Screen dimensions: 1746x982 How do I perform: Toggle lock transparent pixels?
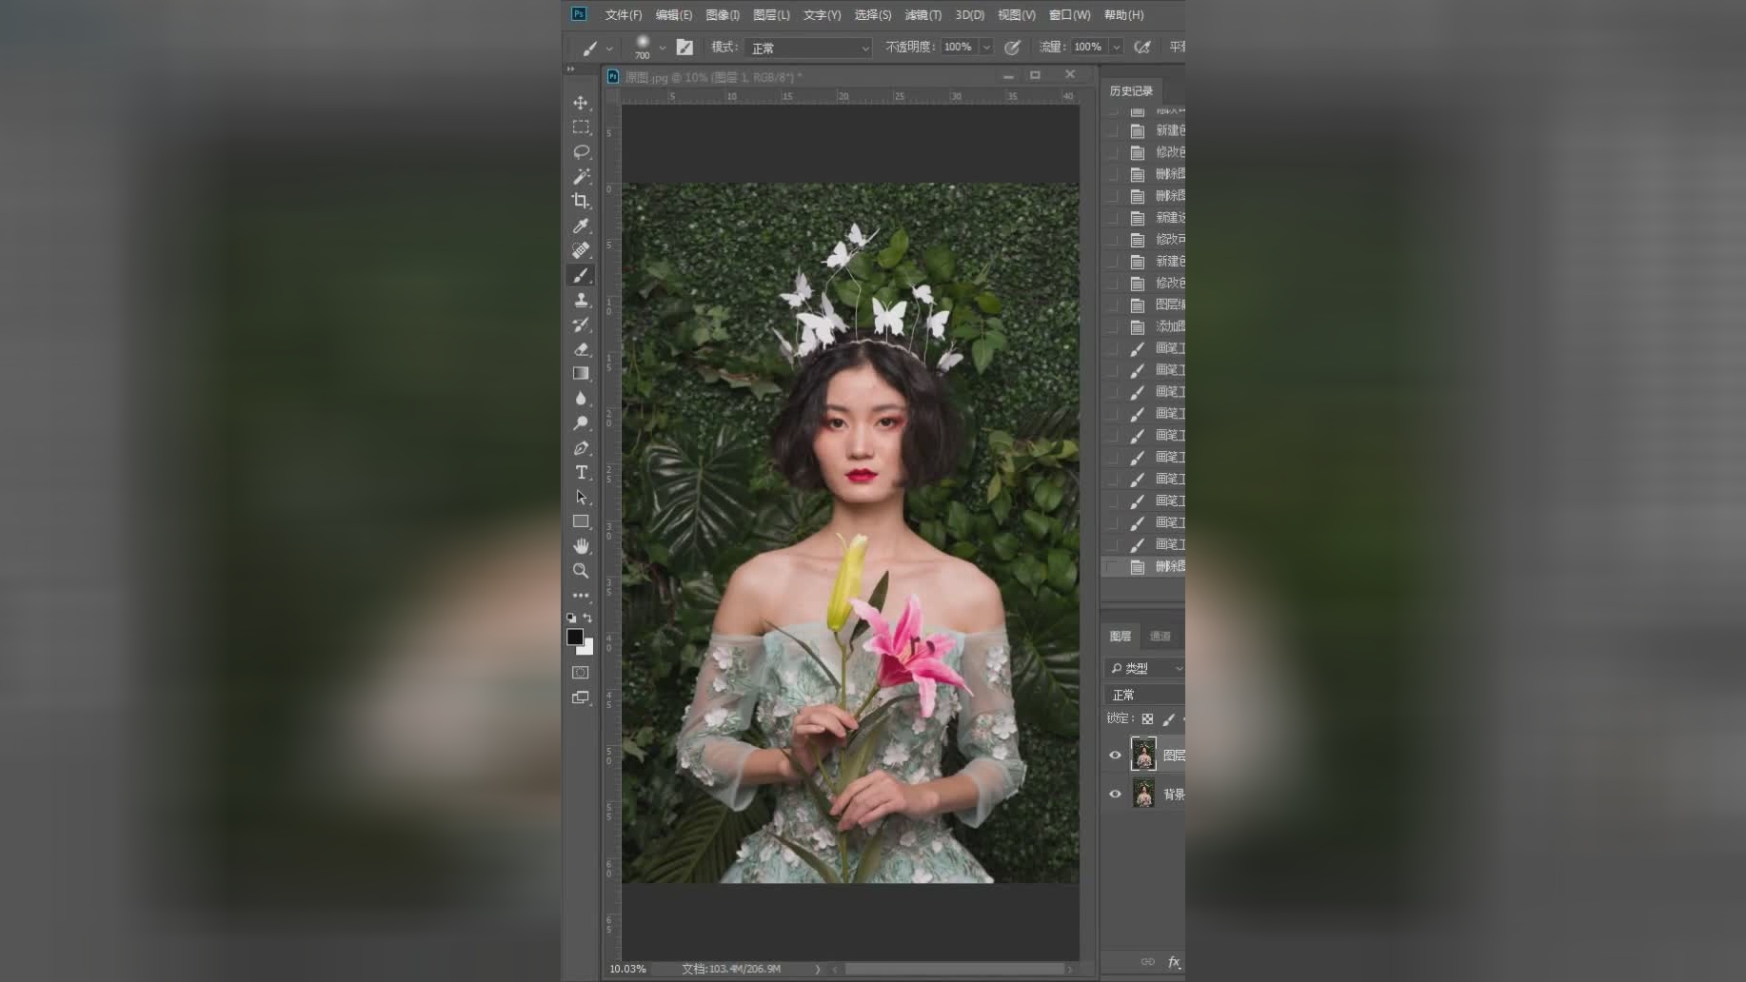(x=1147, y=719)
